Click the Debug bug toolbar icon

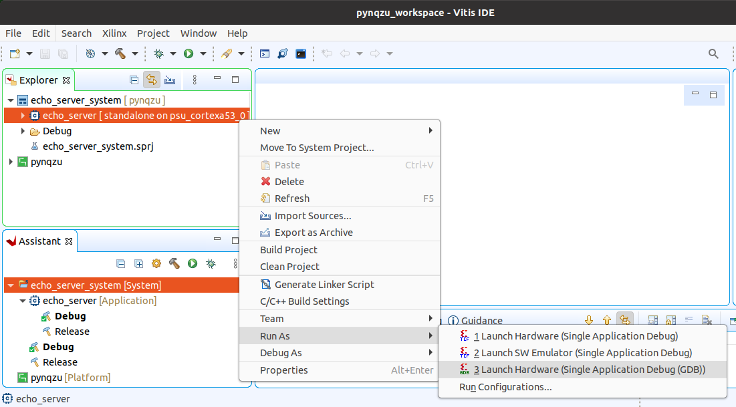(158, 53)
